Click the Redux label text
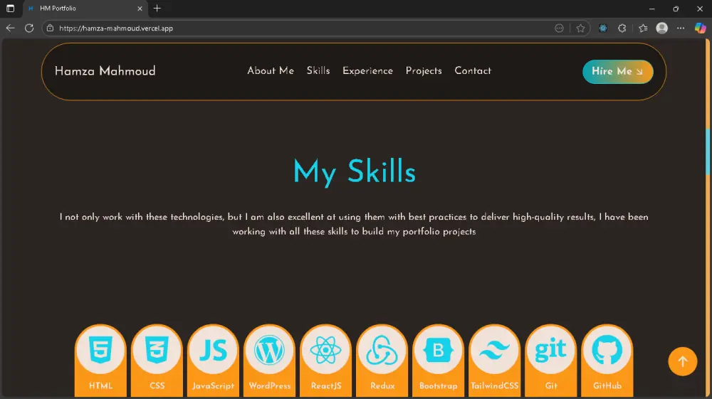 pos(382,386)
